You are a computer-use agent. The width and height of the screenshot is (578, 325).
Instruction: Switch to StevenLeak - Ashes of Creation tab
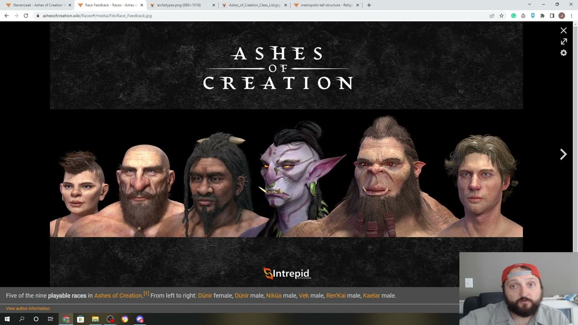(x=38, y=5)
